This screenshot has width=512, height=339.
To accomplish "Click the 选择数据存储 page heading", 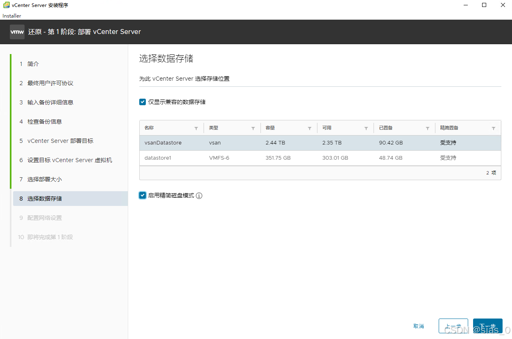I will click(166, 59).
